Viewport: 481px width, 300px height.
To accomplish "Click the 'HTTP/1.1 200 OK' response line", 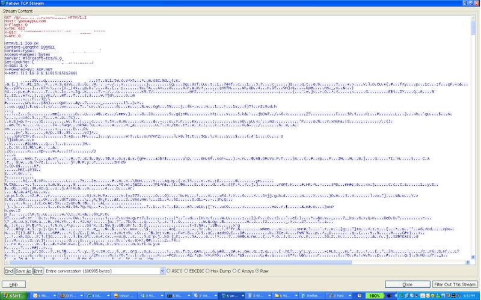I will coord(22,43).
